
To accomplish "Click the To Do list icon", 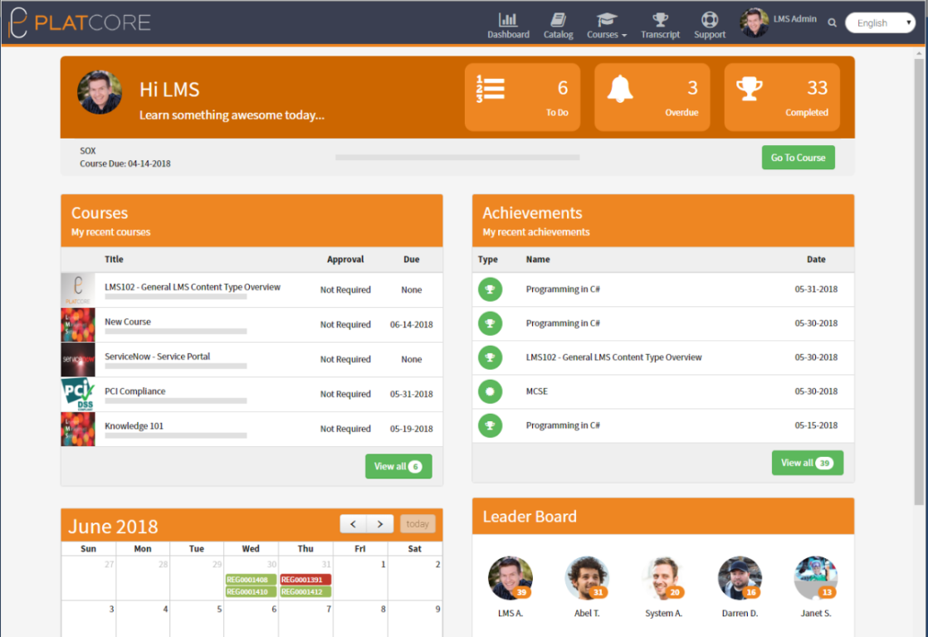I will pos(490,88).
